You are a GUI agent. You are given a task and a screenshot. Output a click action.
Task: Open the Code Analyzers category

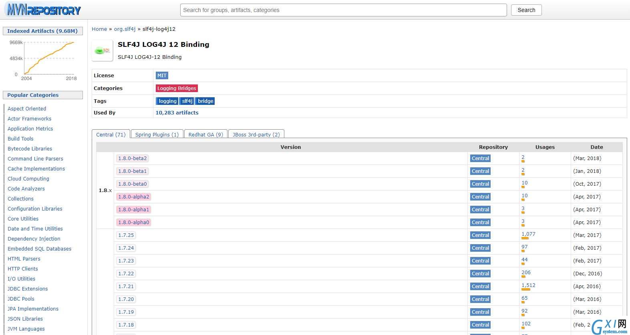pos(26,189)
